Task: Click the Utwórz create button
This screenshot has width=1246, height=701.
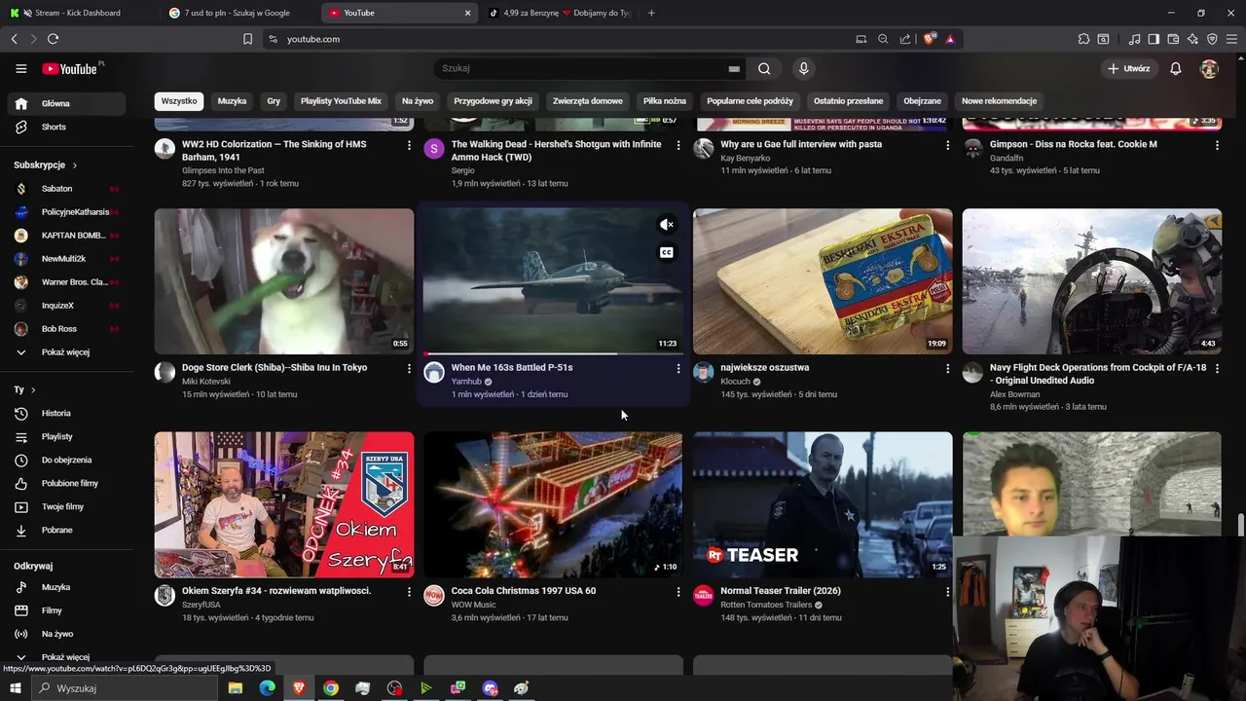Action: 1128,69
